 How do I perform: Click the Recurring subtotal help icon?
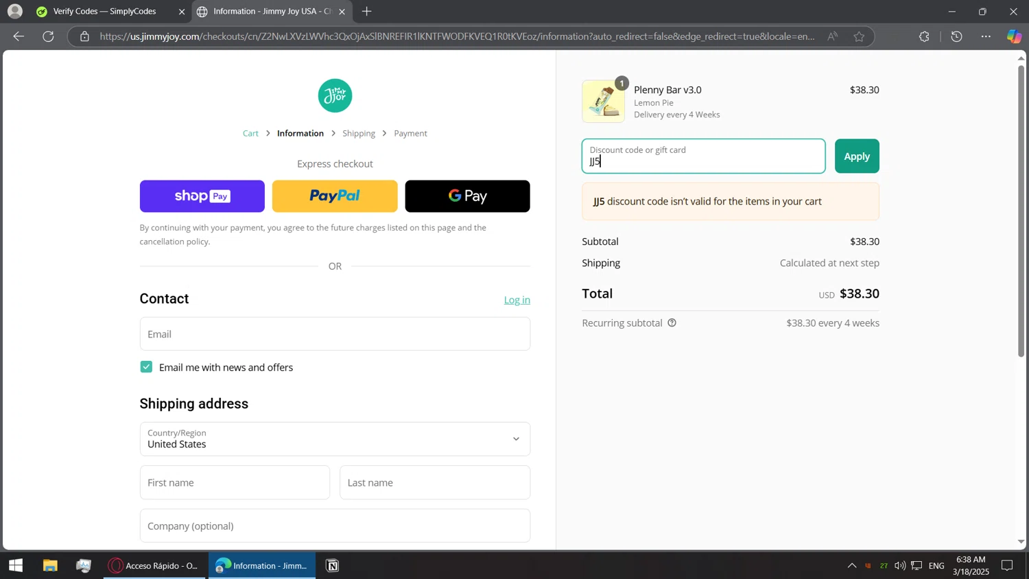coord(672,323)
